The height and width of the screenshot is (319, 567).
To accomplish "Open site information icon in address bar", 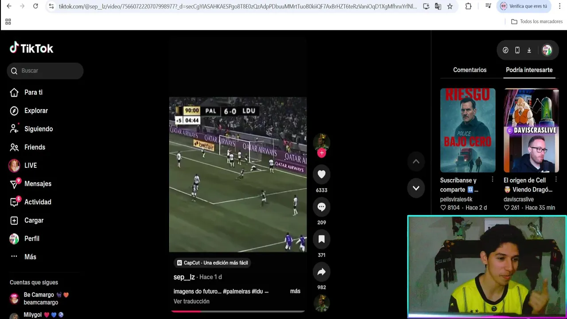I will (51, 6).
